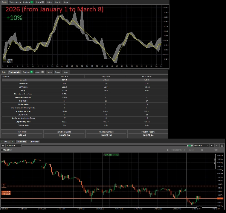The height and width of the screenshot is (213, 226).
Task: Select Trade statistics tab above the statistics table
Action: [15, 72]
